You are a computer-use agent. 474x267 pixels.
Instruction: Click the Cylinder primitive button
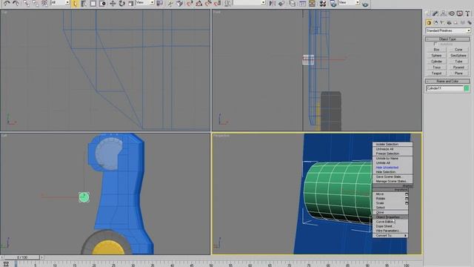[436, 62]
